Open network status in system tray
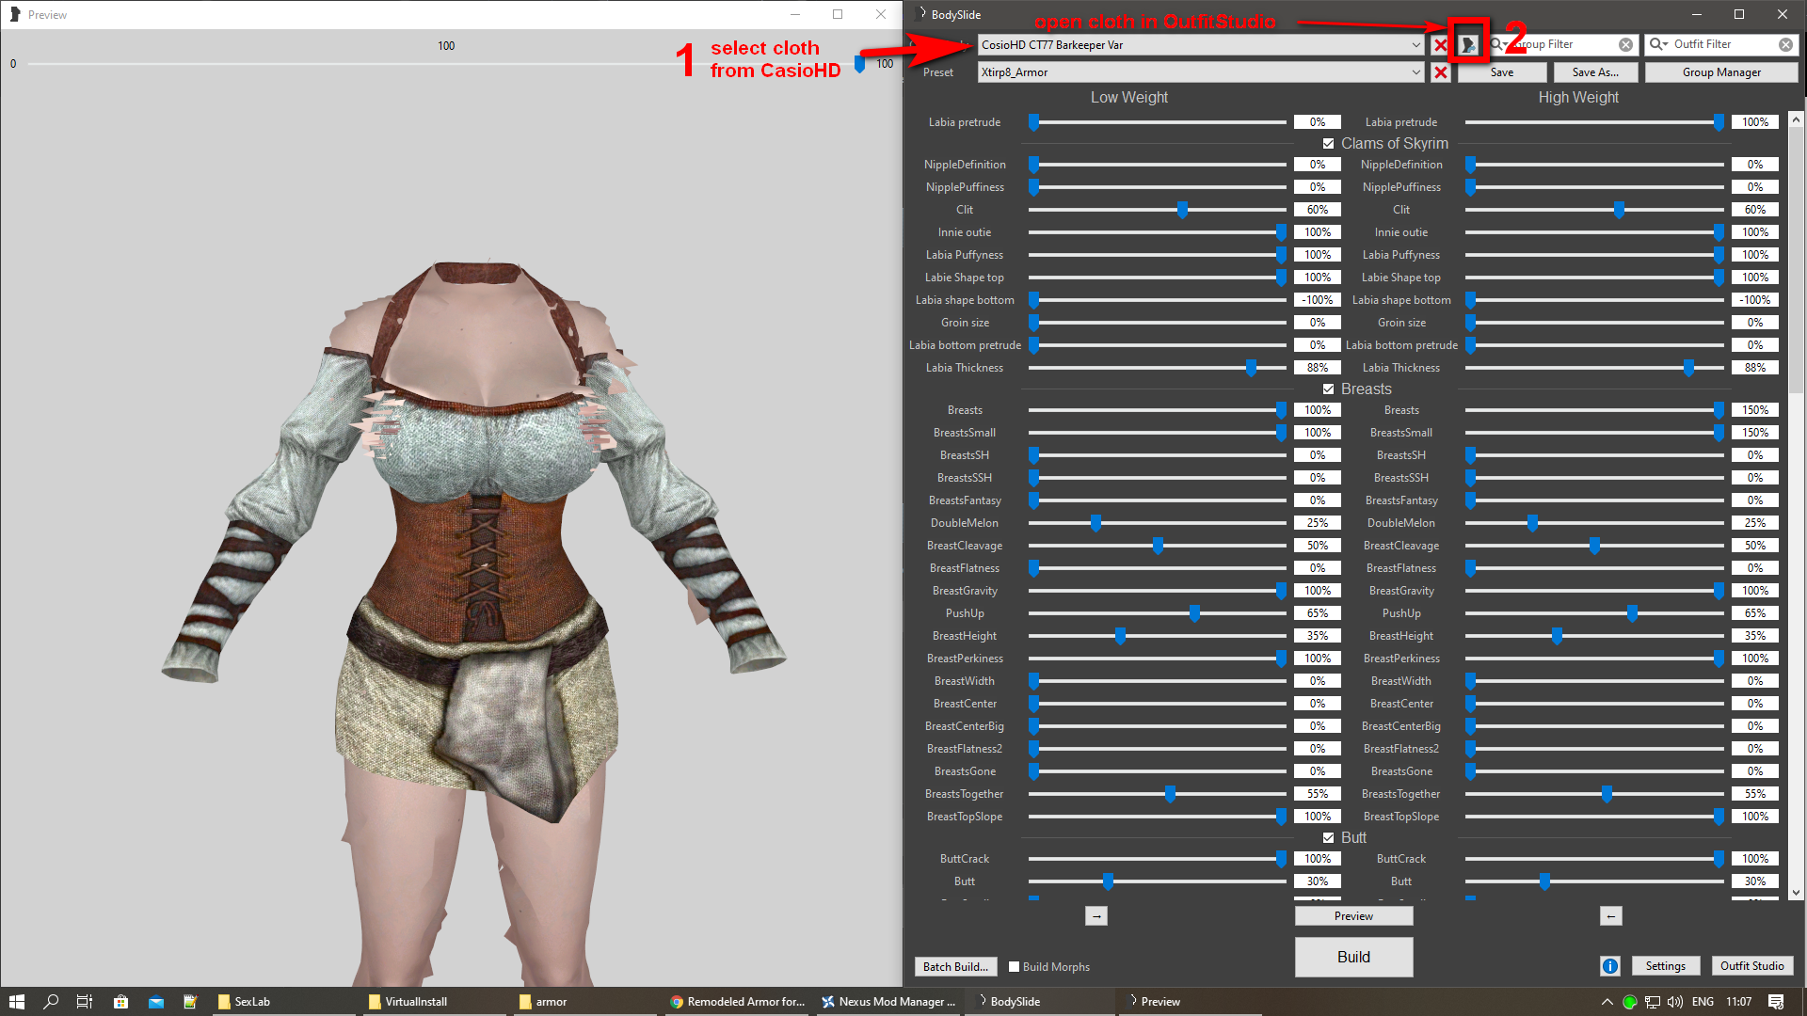This screenshot has width=1807, height=1016. point(1653,1002)
